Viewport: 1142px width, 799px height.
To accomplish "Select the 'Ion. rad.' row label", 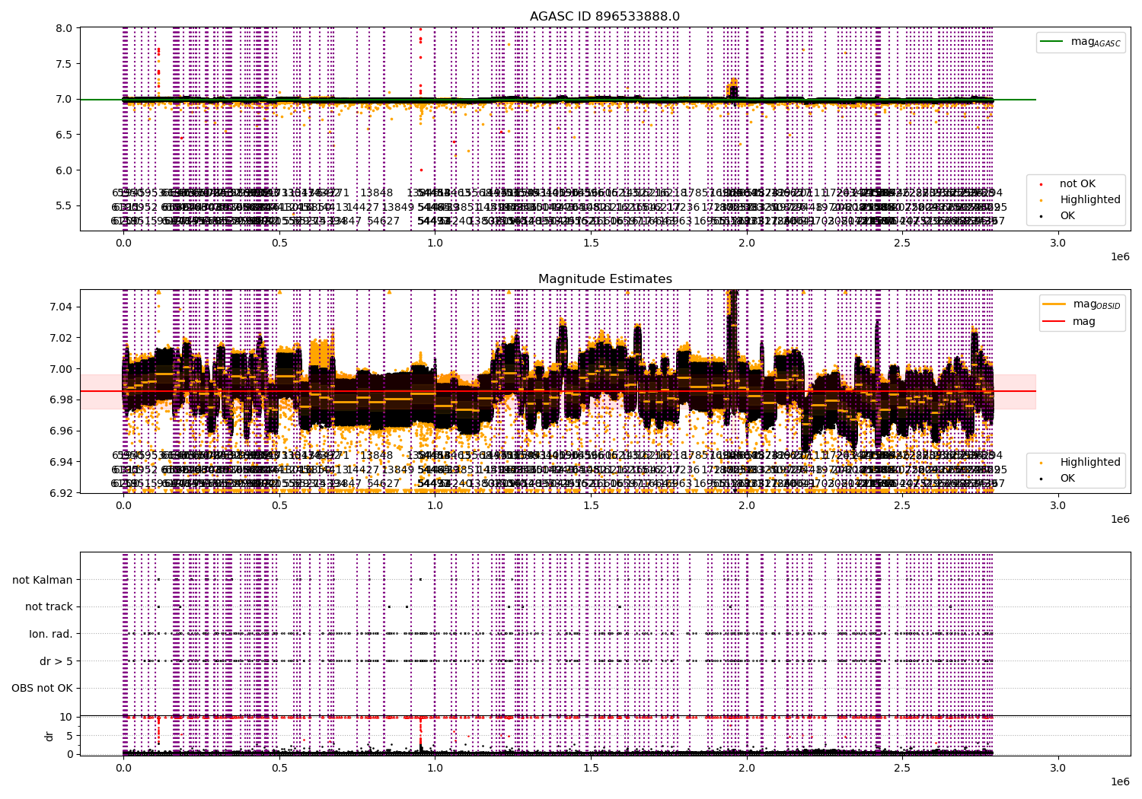I will click(x=51, y=634).
